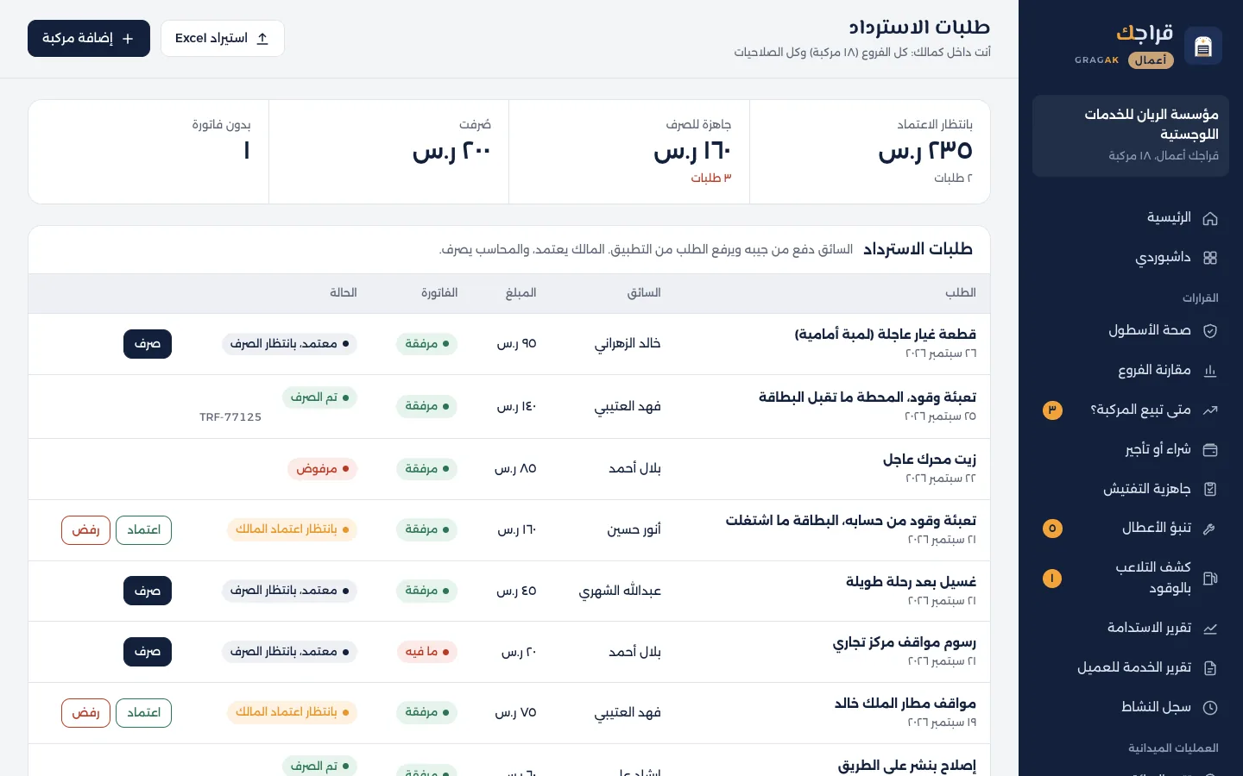Screen dimensions: 1243x776
Task: Click the TRF-77125 reference text
Action: pos(230,417)
